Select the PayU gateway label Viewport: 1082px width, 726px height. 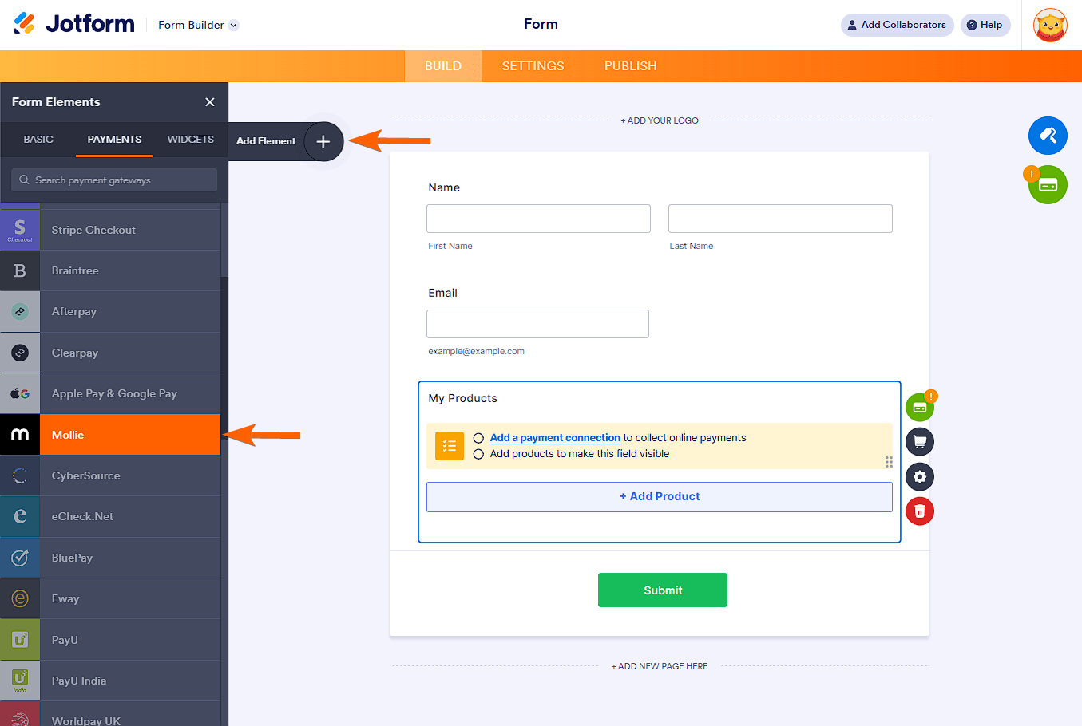(x=65, y=641)
